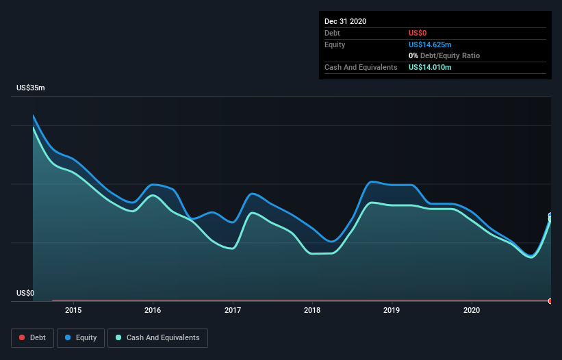Click the Dec 31 2020 tooltip date

[x=346, y=21]
